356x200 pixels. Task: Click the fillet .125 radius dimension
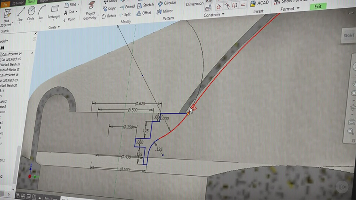[x=159, y=149]
